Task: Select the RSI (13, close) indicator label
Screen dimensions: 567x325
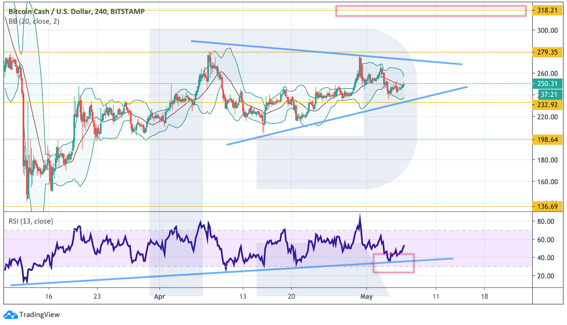Action: tap(31, 221)
